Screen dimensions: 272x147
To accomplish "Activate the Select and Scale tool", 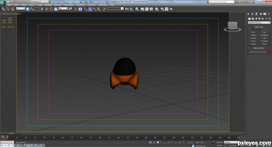I will click(x=56, y=9).
